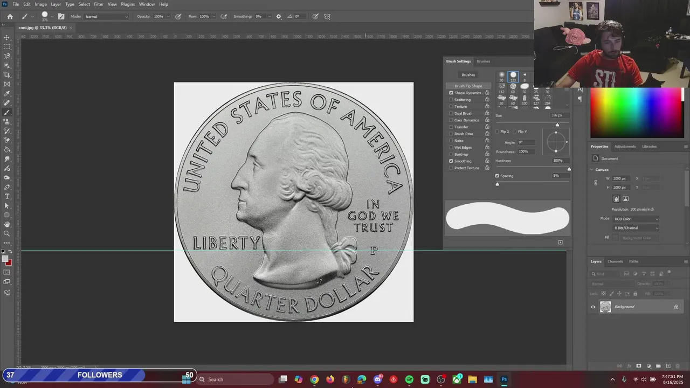Open the Image menu
690x388 pixels.
[41, 4]
